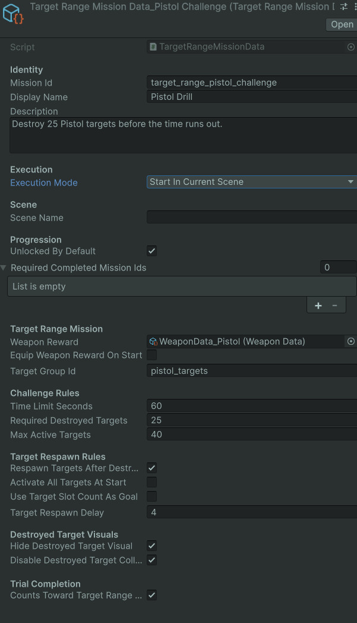
Task: Toggle Respawn Targets After Destroy checkbox
Action: click(151, 468)
